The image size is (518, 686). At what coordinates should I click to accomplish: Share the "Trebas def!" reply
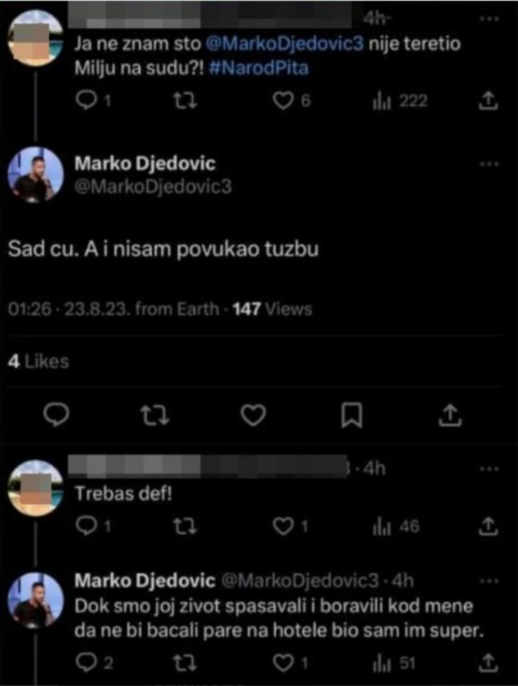[x=489, y=527]
